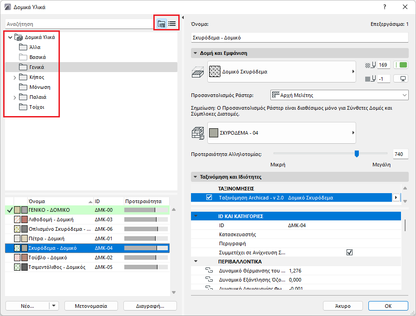Click background pen number -1 field
416x316 pixels.
[383, 79]
